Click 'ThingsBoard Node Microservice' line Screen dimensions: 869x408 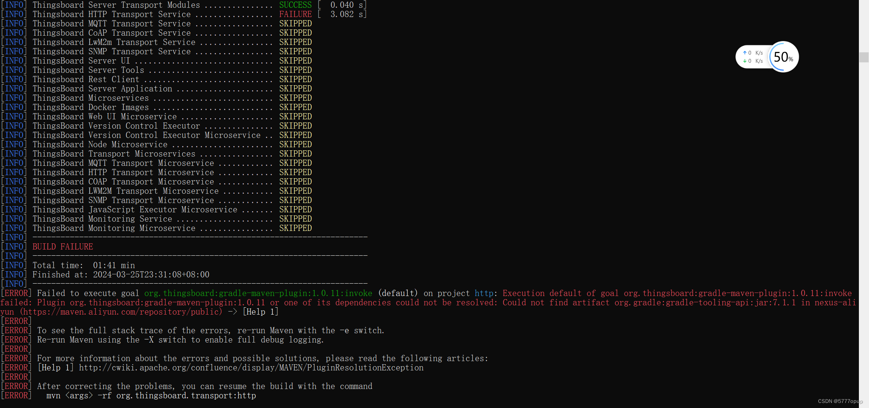[156, 145]
